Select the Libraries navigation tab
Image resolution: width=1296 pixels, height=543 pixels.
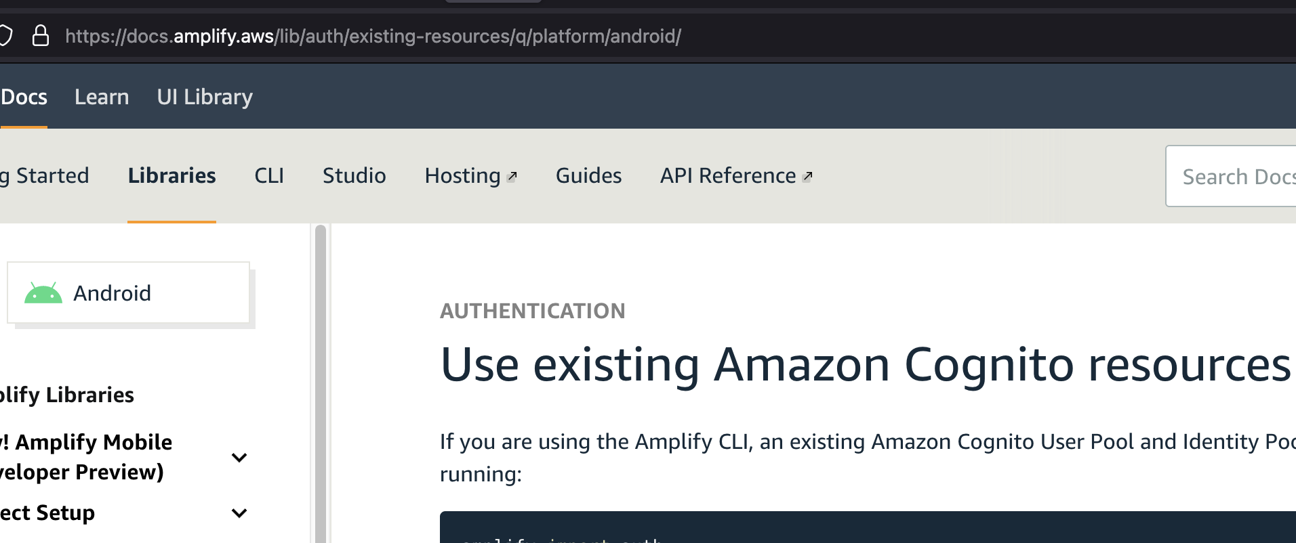click(x=171, y=175)
